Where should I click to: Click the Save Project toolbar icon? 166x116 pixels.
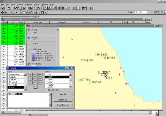click(x=3, y=8)
